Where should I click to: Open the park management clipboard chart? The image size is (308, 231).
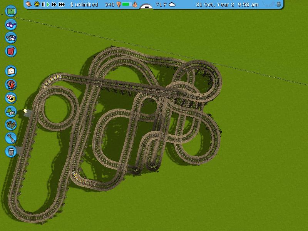pos(11,71)
